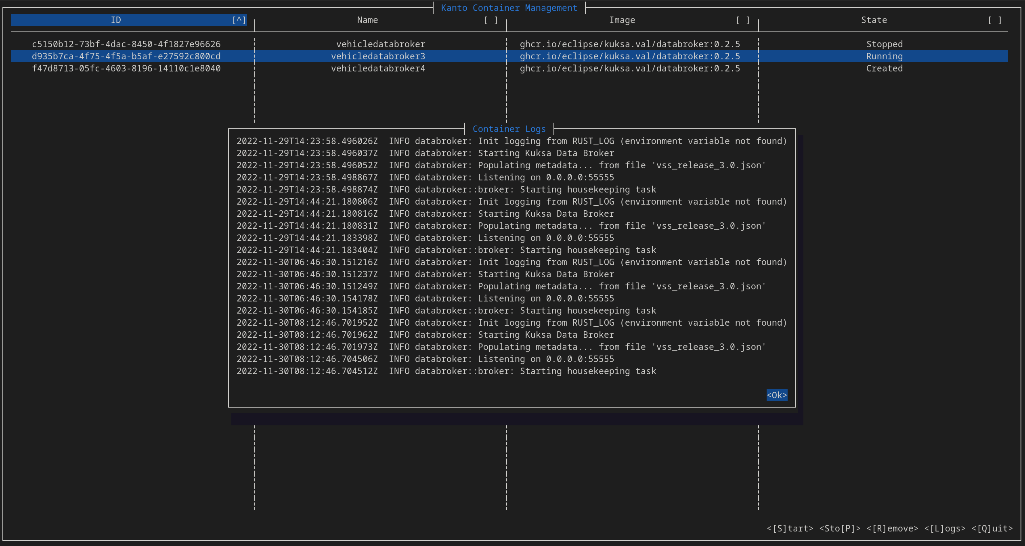1025x546 pixels.
Task: Click the image cell of the Stopped container
Action: [x=630, y=44]
